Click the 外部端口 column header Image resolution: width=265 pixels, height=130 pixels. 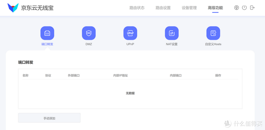(74, 75)
